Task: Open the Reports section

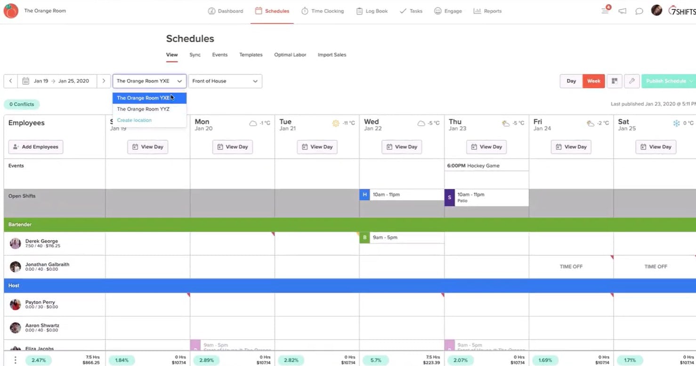Action: coord(487,11)
